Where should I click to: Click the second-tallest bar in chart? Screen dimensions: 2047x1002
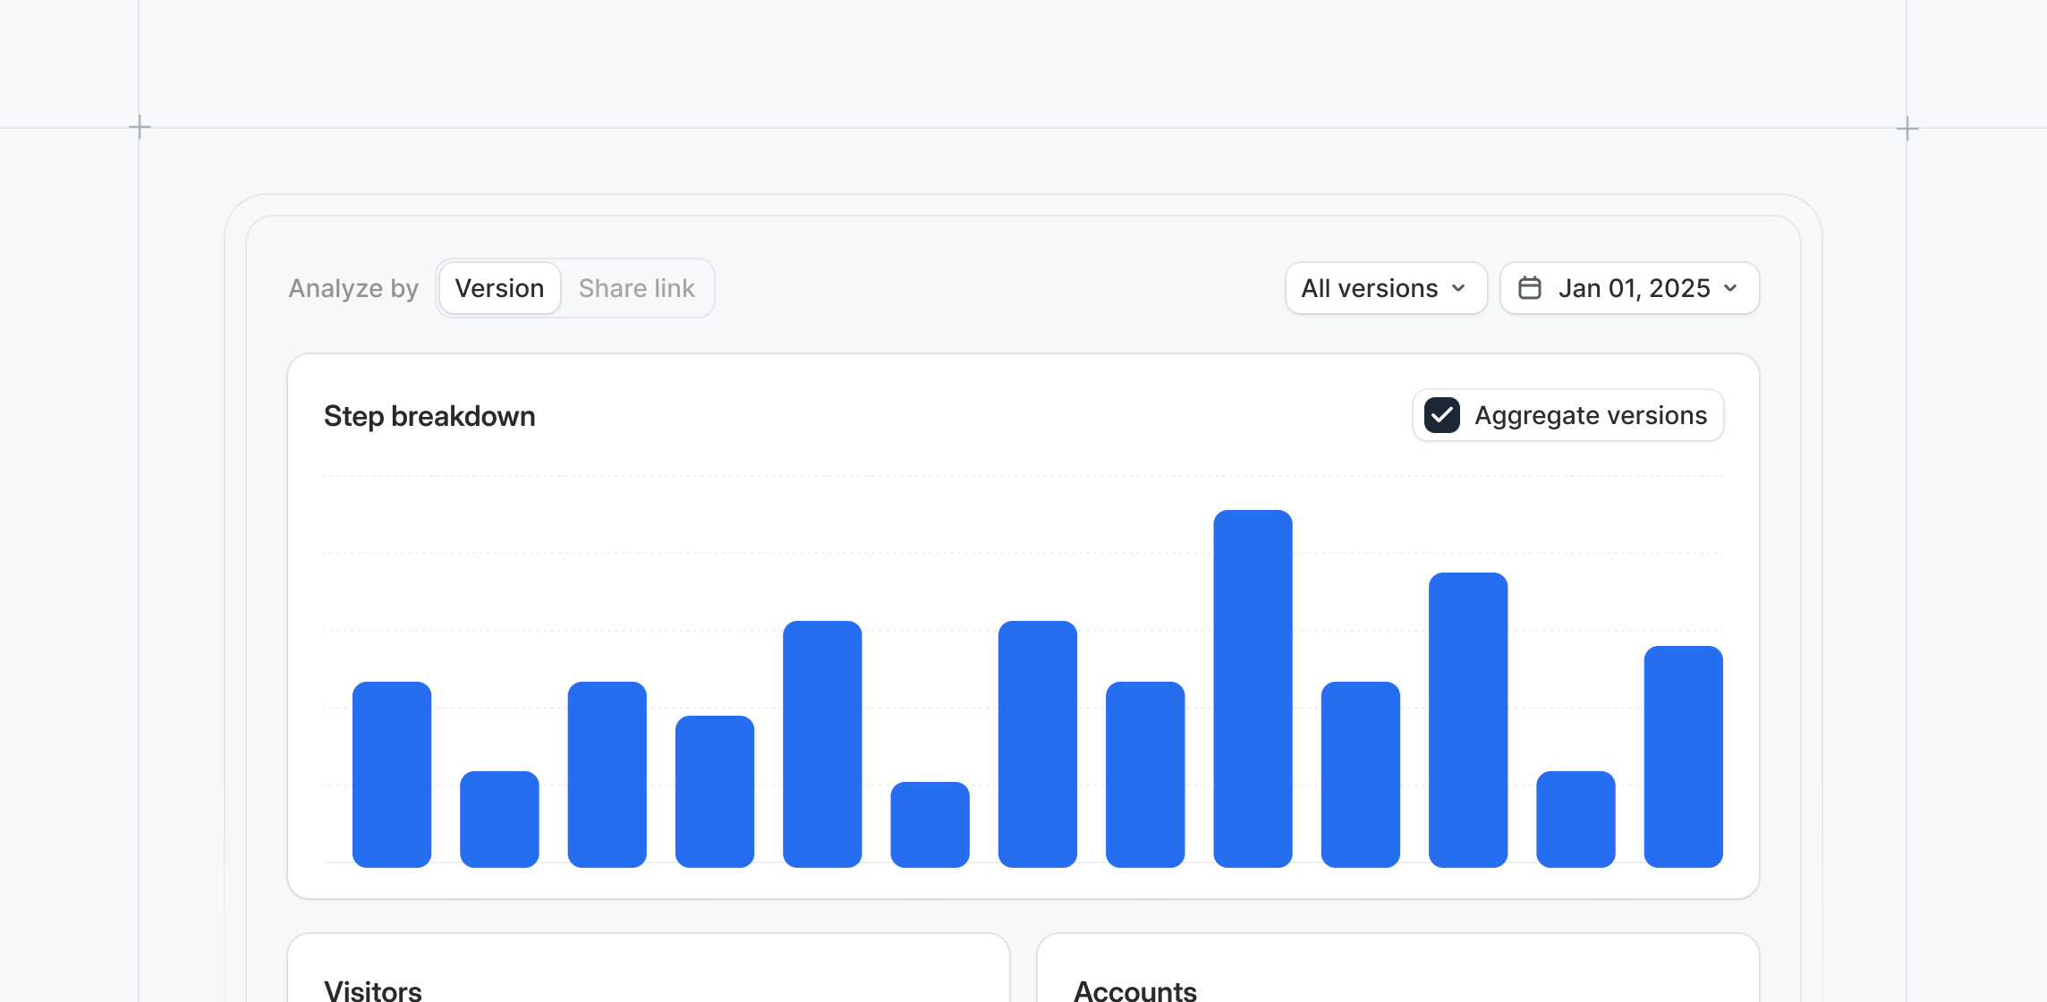coord(1468,718)
